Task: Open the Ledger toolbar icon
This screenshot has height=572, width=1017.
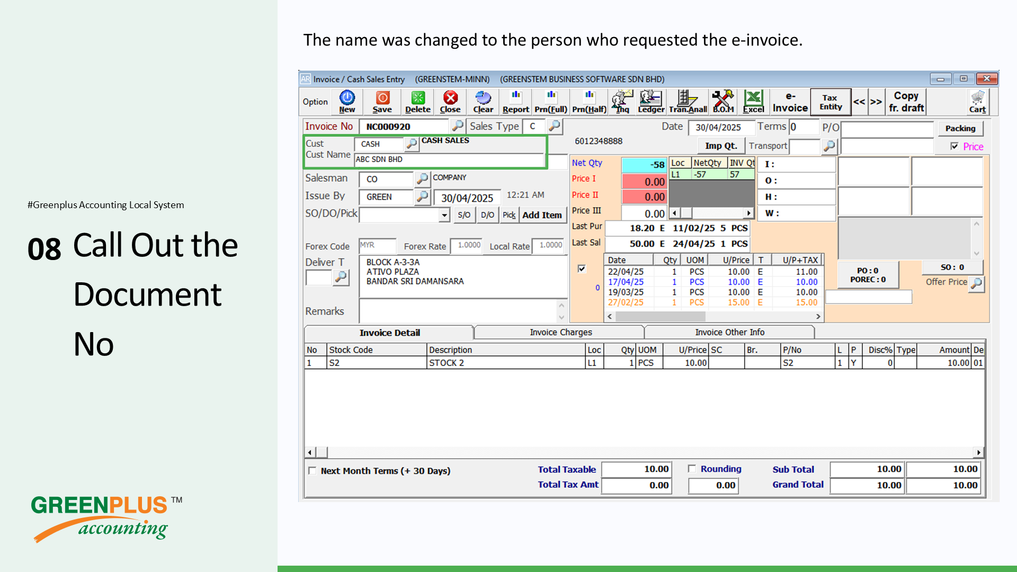Action: [651, 102]
